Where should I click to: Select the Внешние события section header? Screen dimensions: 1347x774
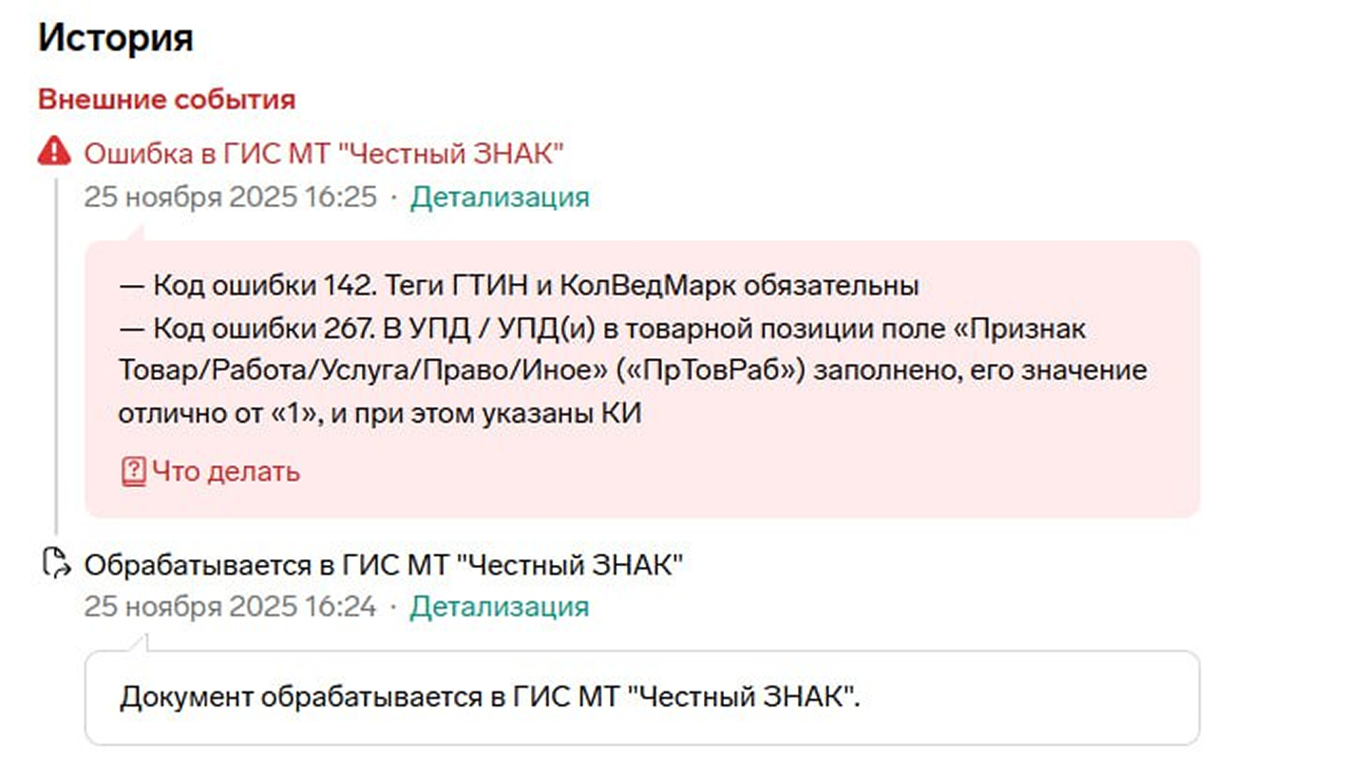(166, 99)
